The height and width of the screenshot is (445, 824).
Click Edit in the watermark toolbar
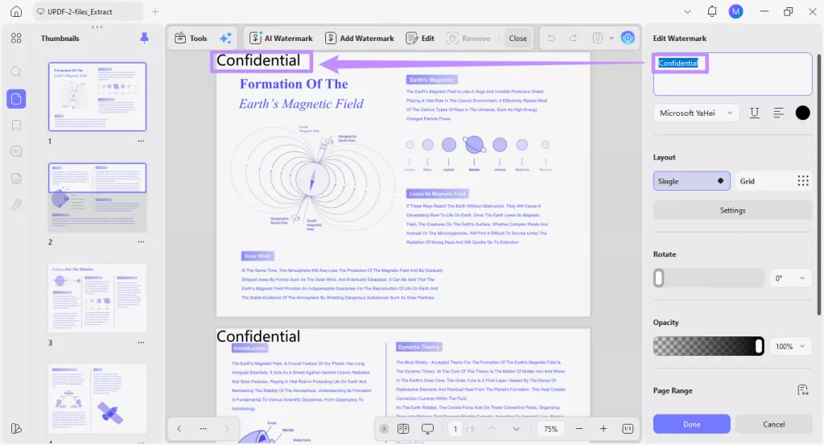point(420,38)
